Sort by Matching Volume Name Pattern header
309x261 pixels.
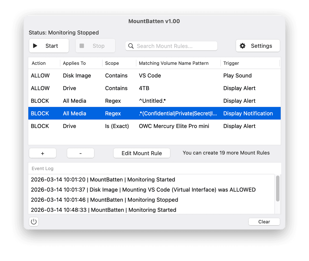[x=174, y=63]
